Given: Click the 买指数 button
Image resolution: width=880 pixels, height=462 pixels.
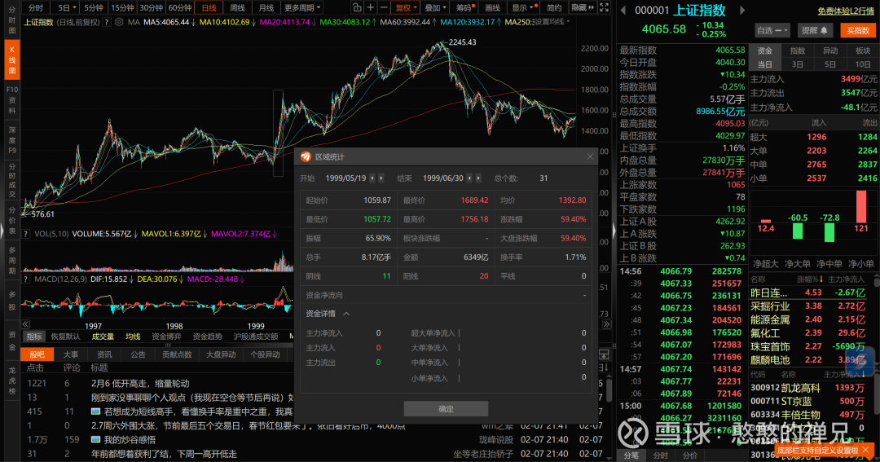Looking at the screenshot, I should 858,30.
